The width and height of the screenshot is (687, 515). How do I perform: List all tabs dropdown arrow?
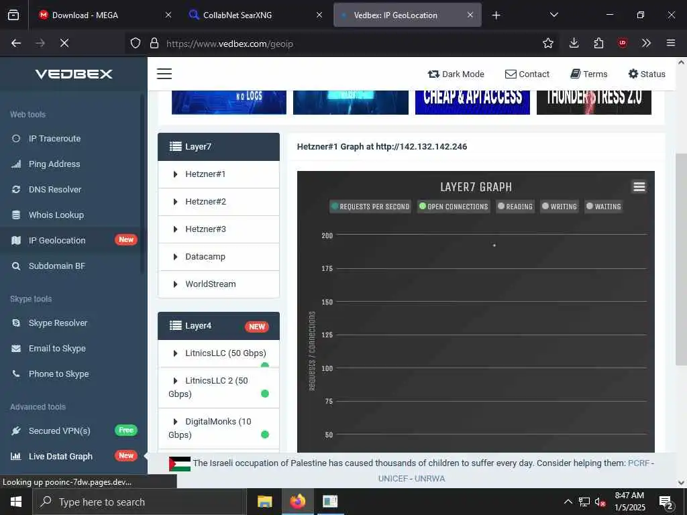[553, 15]
